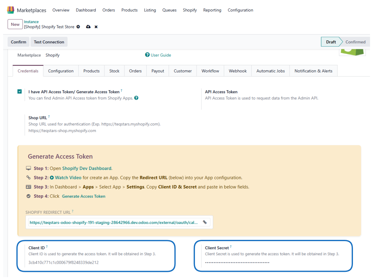Open the Shopify Dev Dashboard link
This screenshot has width=373, height=280.
coord(87,168)
